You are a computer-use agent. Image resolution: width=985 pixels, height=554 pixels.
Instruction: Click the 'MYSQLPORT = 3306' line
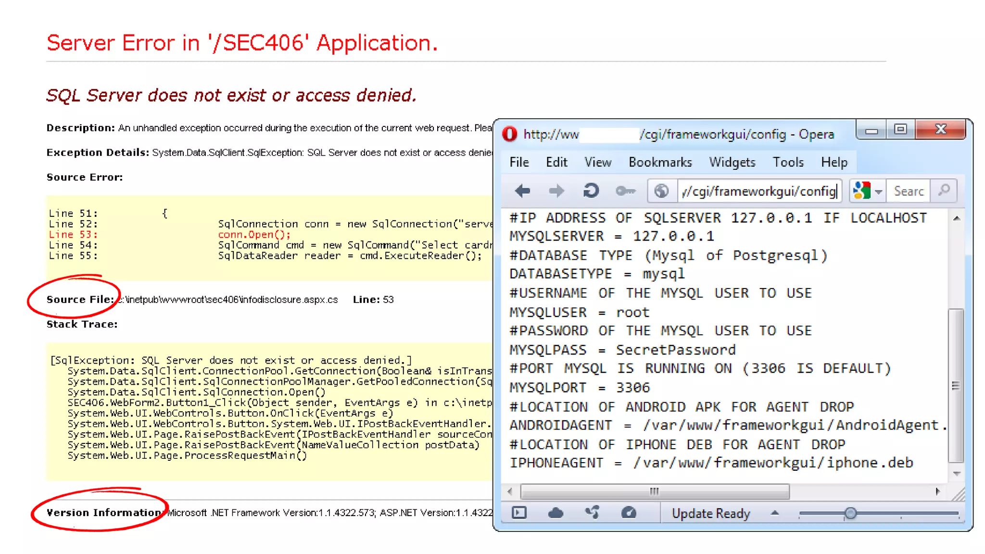(580, 387)
